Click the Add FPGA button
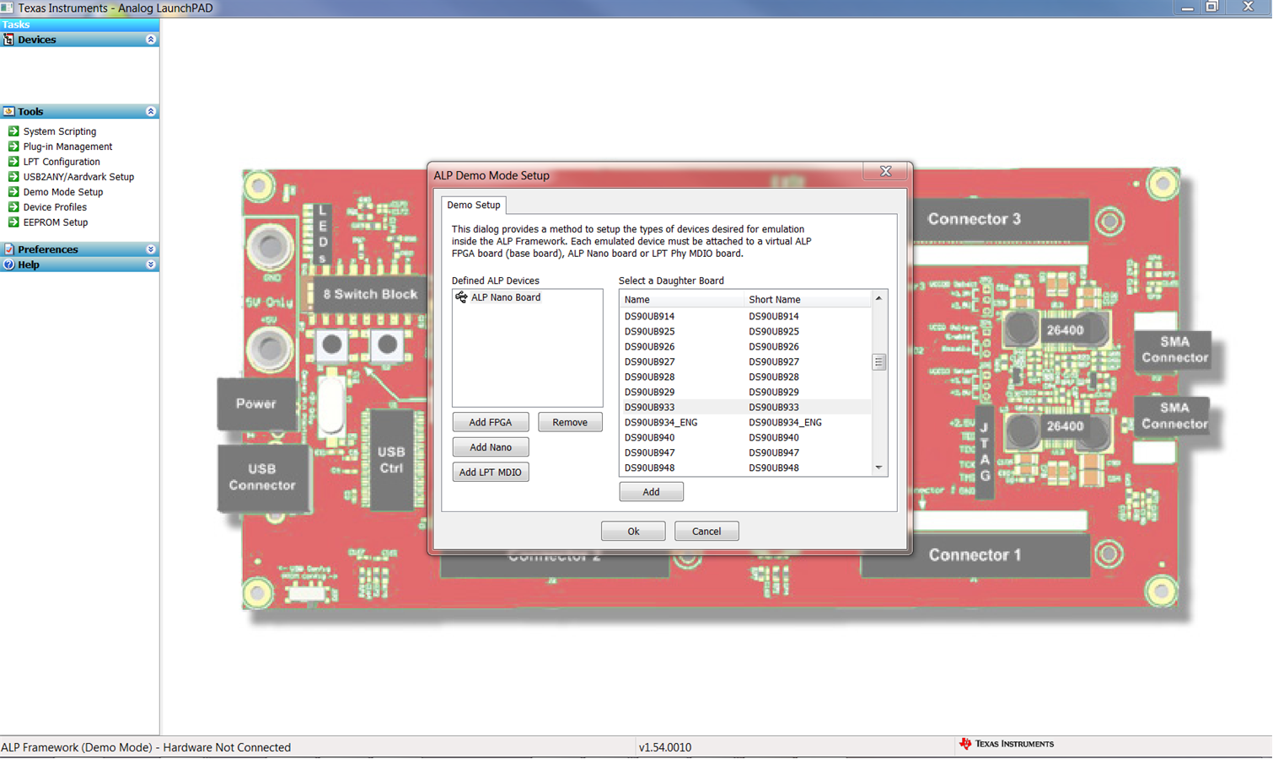 pos(491,422)
